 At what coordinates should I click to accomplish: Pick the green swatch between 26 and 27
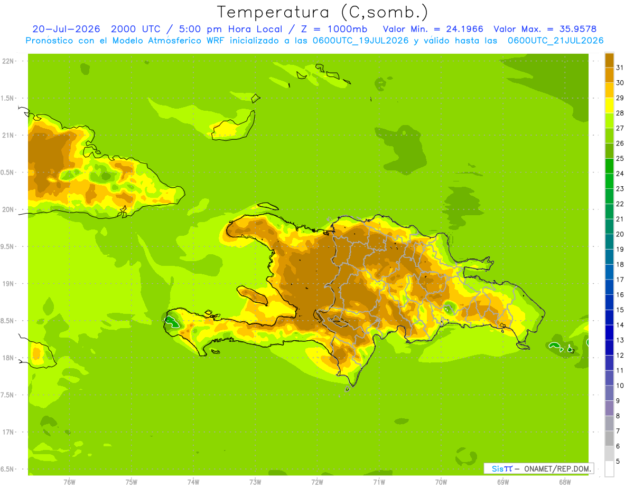coord(609,136)
